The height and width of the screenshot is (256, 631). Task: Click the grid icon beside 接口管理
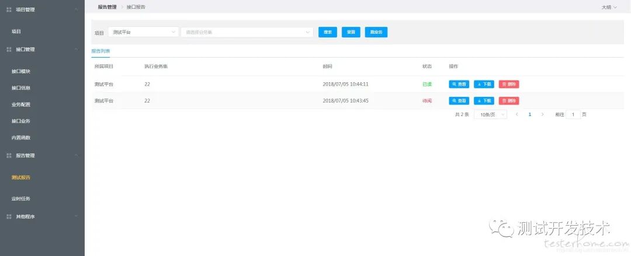[x=9, y=50]
